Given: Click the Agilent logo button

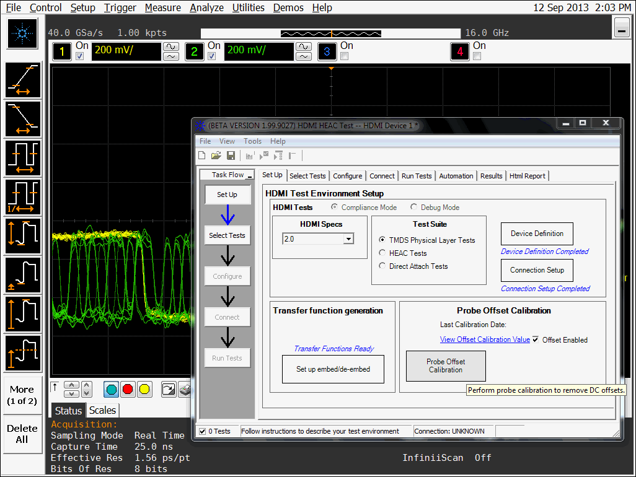Looking at the screenshot, I should pyautogui.click(x=23, y=33).
